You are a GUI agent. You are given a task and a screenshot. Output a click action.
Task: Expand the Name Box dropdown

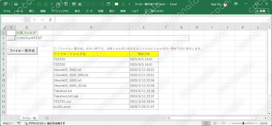click(22, 20)
